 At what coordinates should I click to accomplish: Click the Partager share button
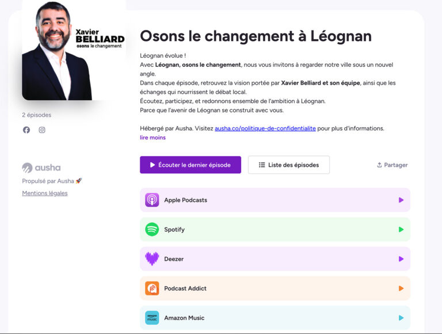click(x=393, y=165)
